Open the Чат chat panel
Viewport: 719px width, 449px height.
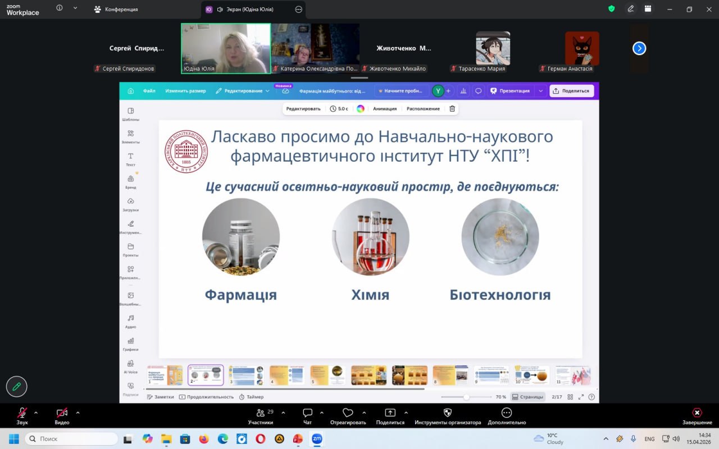tap(307, 416)
